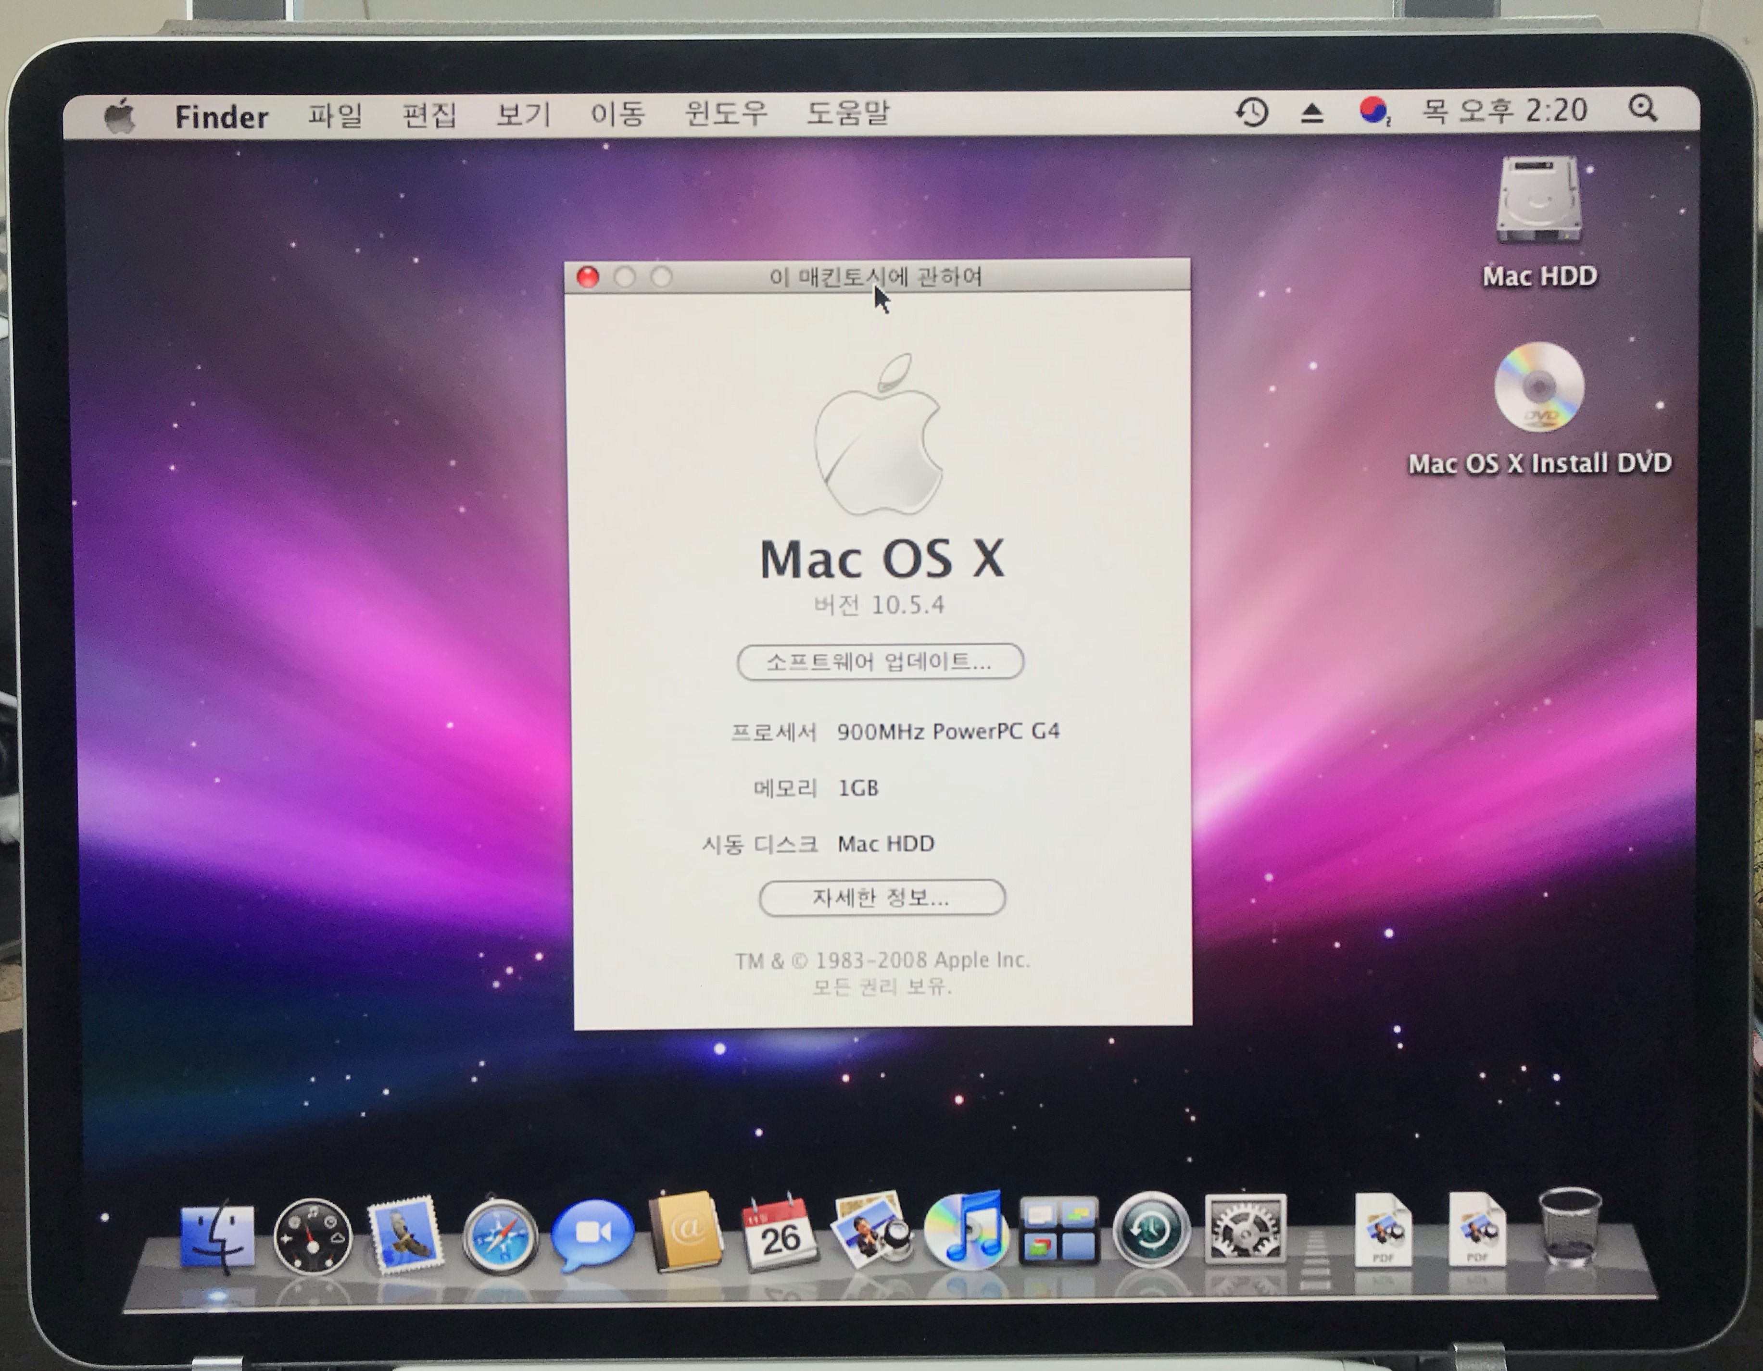Click the 자세한 정보 button
The width and height of the screenshot is (1763, 1371).
881,898
